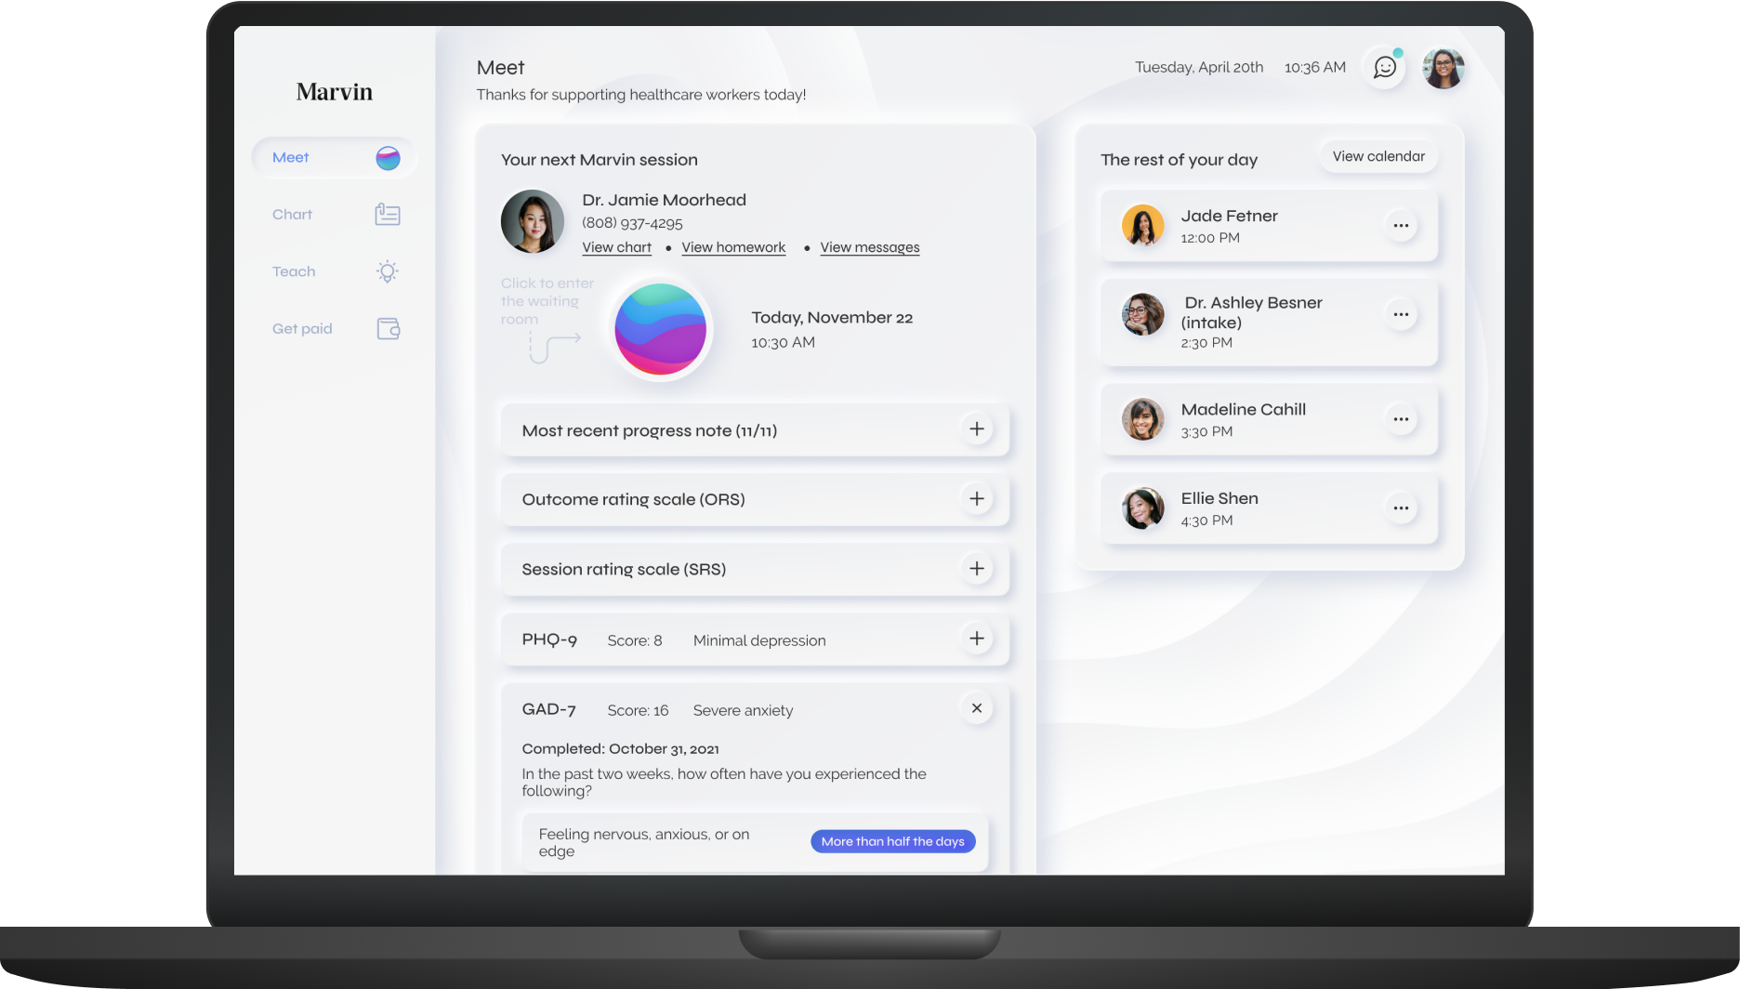The height and width of the screenshot is (989, 1740).
Task: Open options menu for Dr. Ashley Besner
Action: 1401,314
